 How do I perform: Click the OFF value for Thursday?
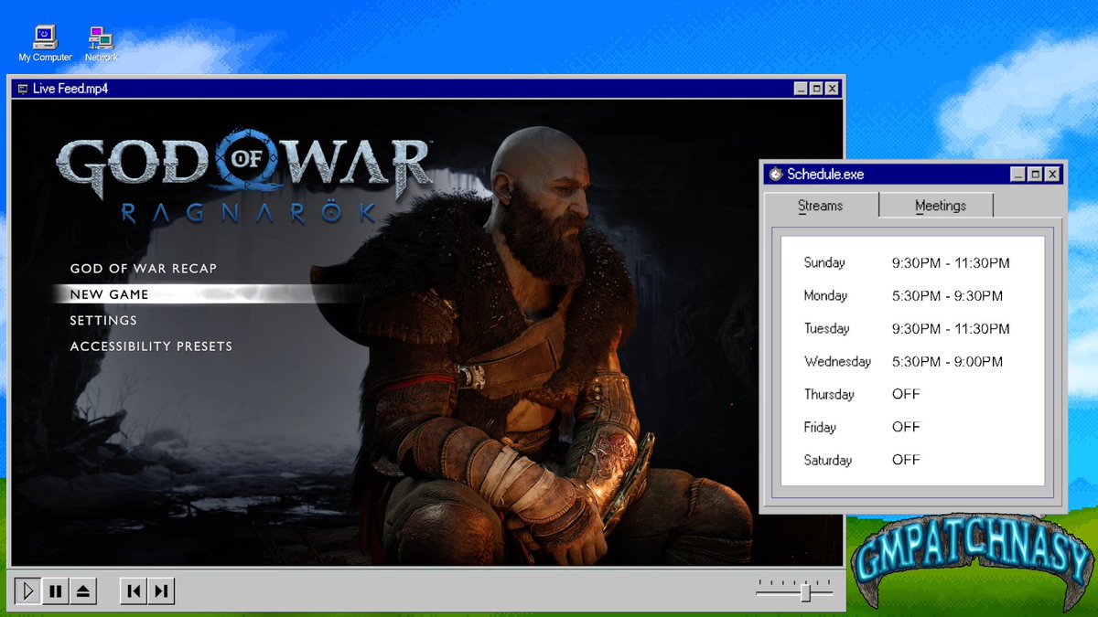(906, 395)
